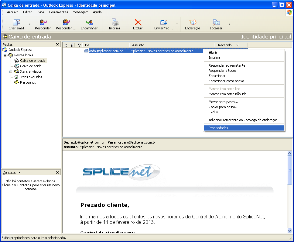This screenshot has height=242, width=294.
Task: Open the Ferramentas menu
Action: pyautogui.click(x=59, y=12)
